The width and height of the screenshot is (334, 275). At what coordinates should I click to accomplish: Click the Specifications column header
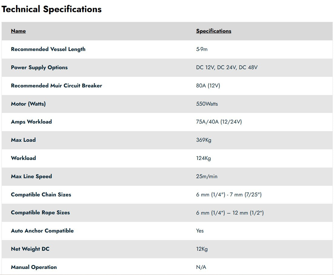213,31
